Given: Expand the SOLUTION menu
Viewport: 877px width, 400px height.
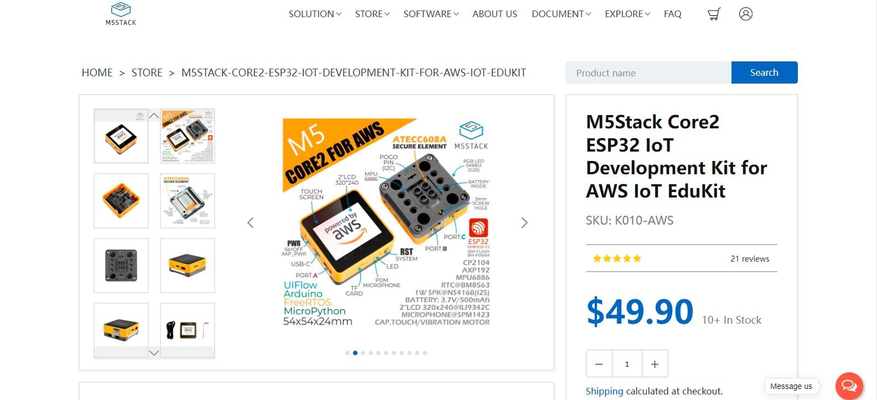Looking at the screenshot, I should point(315,14).
